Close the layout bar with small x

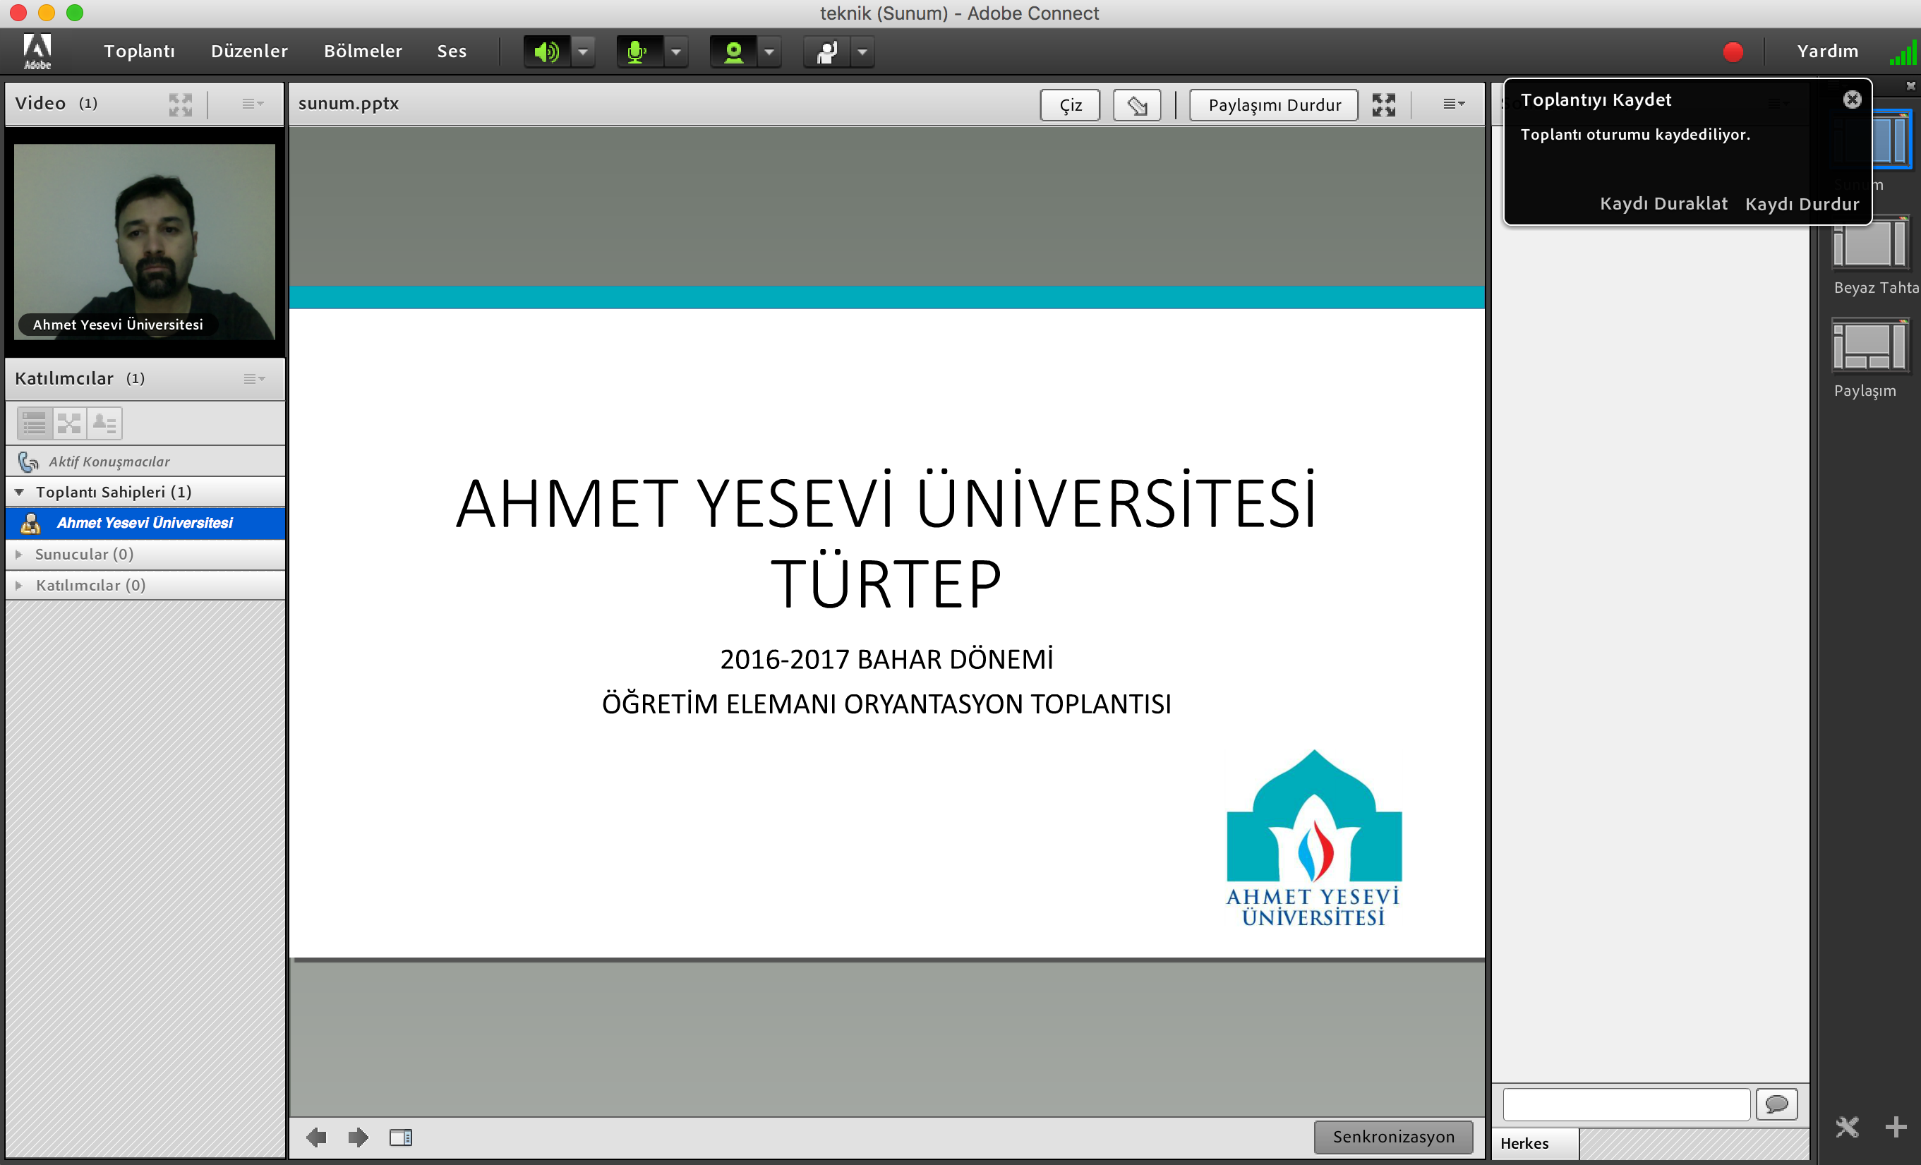tap(1911, 85)
